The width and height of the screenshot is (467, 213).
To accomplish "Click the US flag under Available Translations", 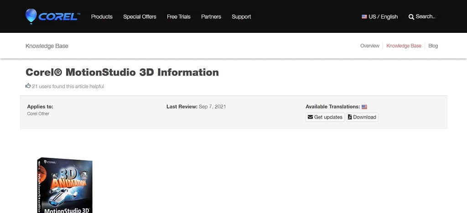I will tap(364, 107).
